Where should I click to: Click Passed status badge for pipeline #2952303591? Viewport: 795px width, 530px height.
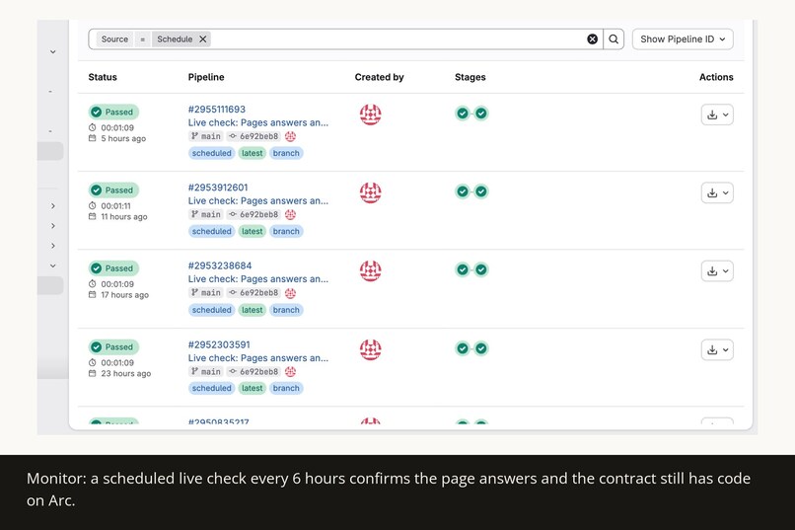point(113,346)
